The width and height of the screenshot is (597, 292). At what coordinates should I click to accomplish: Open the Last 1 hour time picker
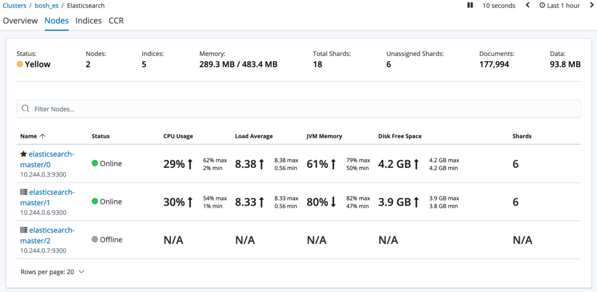(x=559, y=5)
